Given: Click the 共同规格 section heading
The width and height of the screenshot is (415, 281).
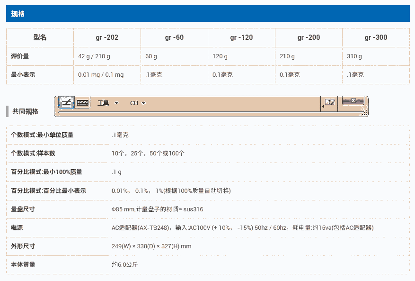Looking at the screenshot, I should tap(25, 111).
